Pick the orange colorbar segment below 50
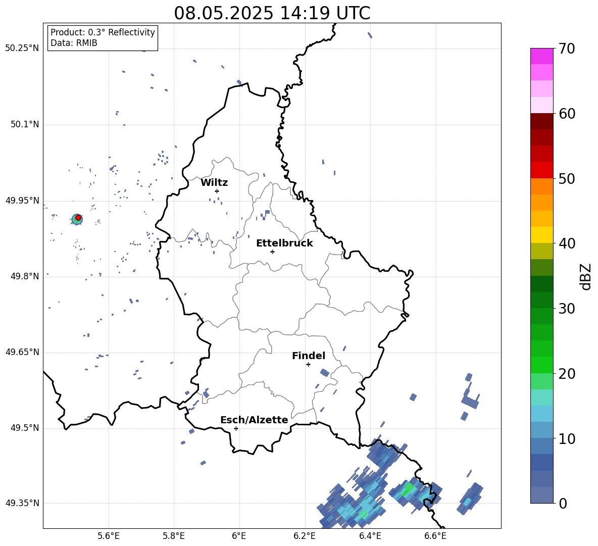 [x=541, y=186]
